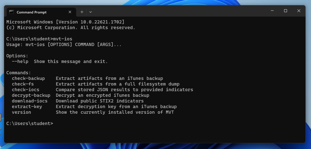Select the Command Prompt tab label

point(32,12)
